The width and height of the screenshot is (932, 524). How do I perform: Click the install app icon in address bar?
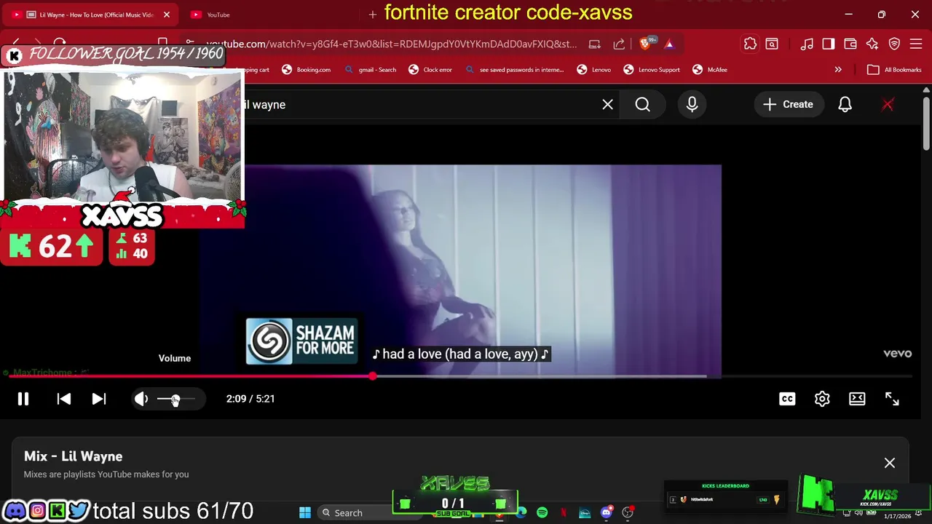point(594,44)
